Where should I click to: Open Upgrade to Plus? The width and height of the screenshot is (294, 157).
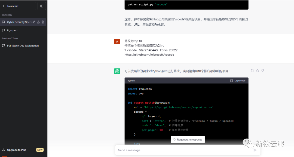17,150
